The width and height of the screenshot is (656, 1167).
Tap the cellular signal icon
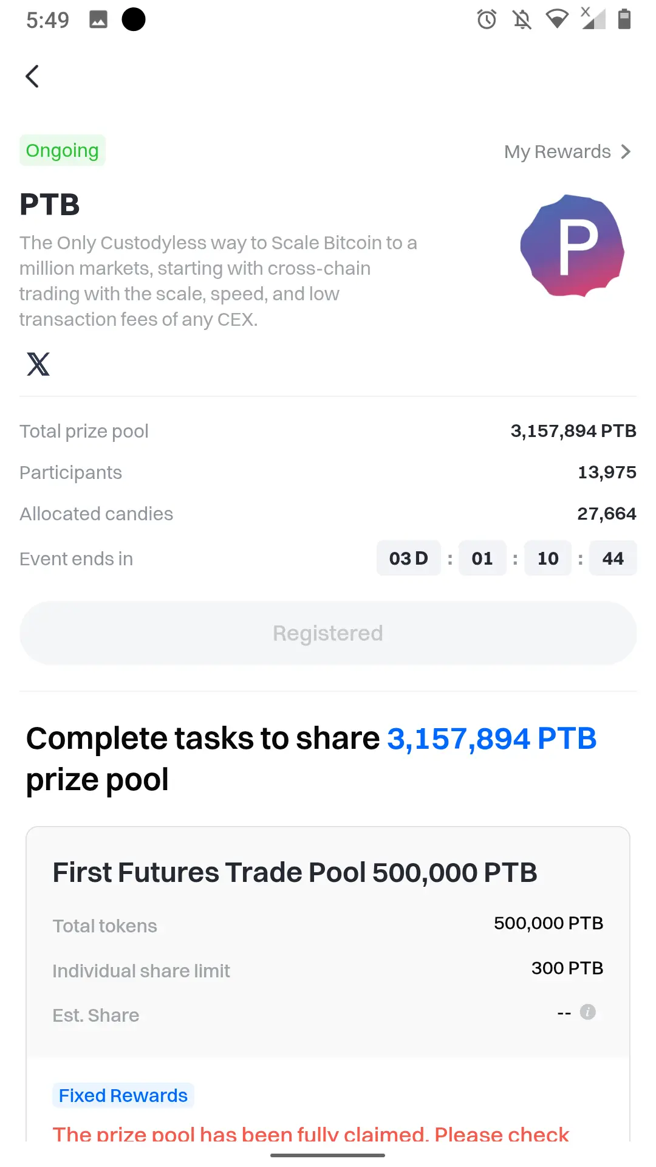(x=593, y=18)
